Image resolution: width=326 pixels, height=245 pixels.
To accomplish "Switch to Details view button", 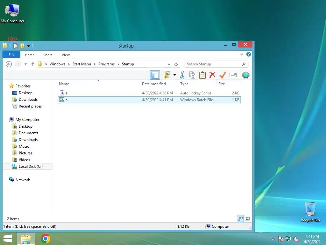I will tap(240, 219).
